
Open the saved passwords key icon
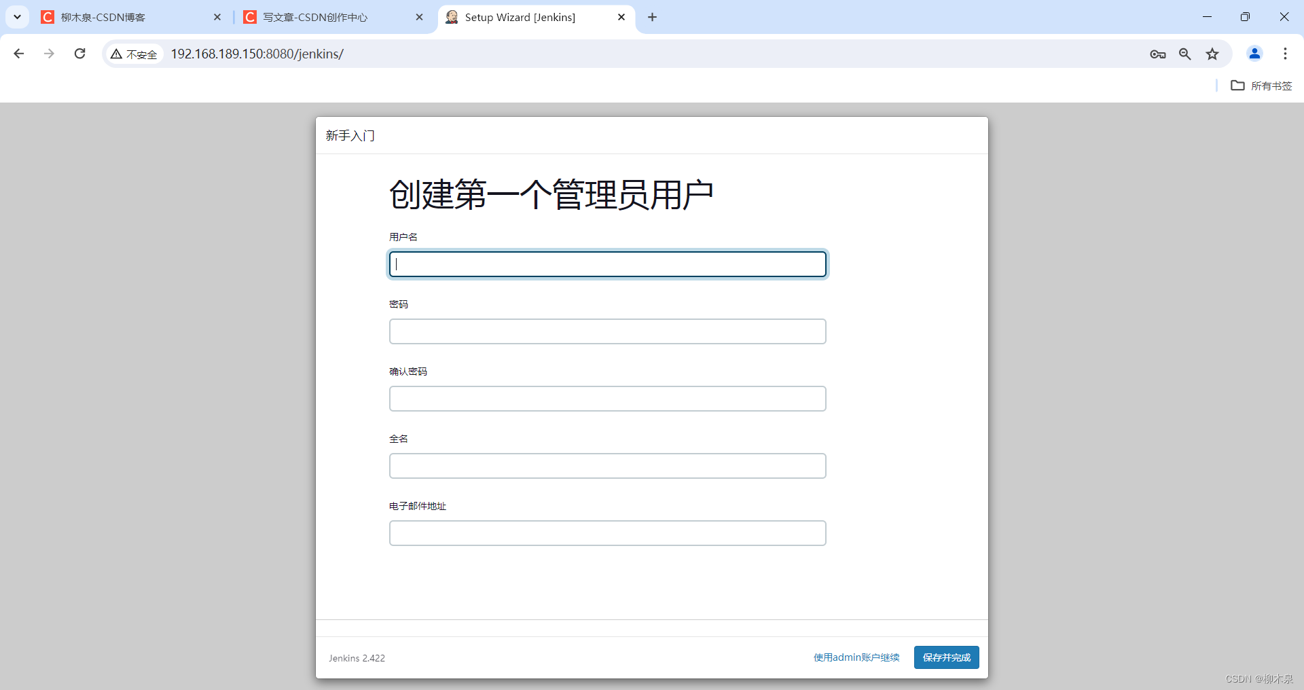point(1158,54)
